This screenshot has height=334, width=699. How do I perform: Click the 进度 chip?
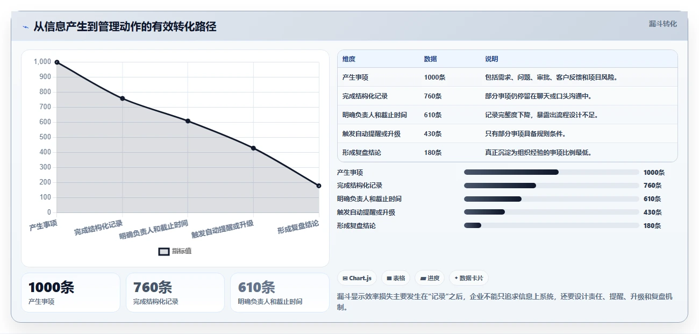point(430,278)
